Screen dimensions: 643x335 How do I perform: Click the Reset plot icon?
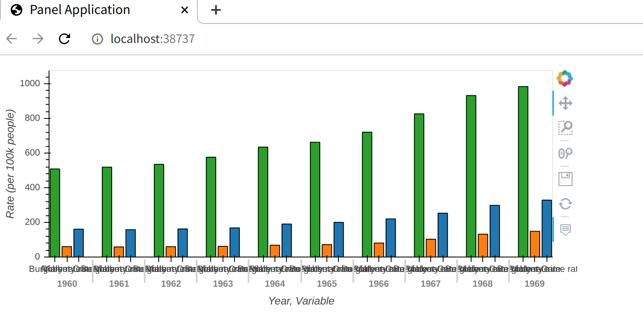coord(565,204)
